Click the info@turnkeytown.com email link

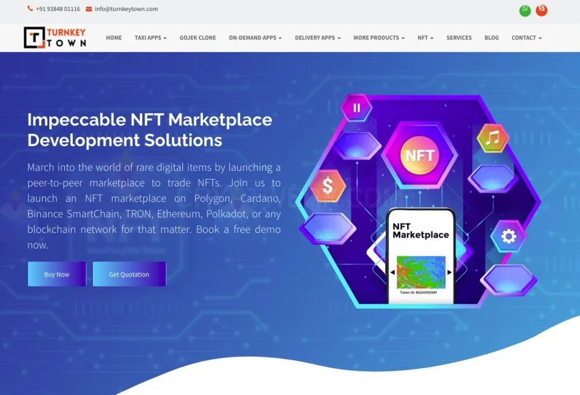tap(126, 9)
